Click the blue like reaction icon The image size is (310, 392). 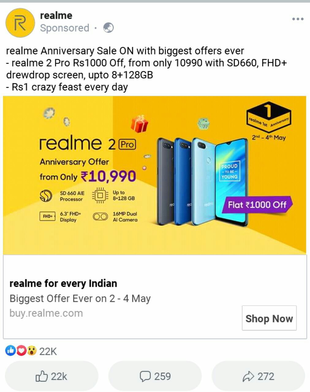click(10, 350)
